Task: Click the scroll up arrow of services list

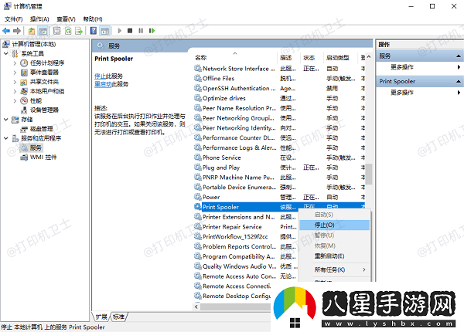Action: [369, 56]
